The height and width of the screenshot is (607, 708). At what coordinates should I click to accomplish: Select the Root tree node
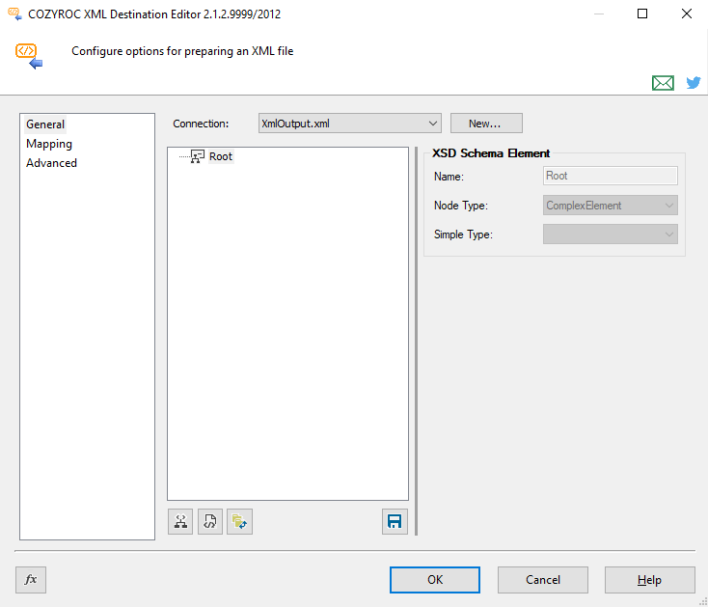(x=221, y=156)
